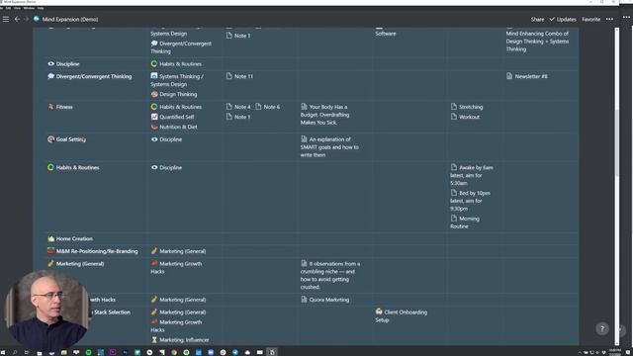Open the Windows Start menu
The width and height of the screenshot is (633, 356).
[x=2, y=352]
